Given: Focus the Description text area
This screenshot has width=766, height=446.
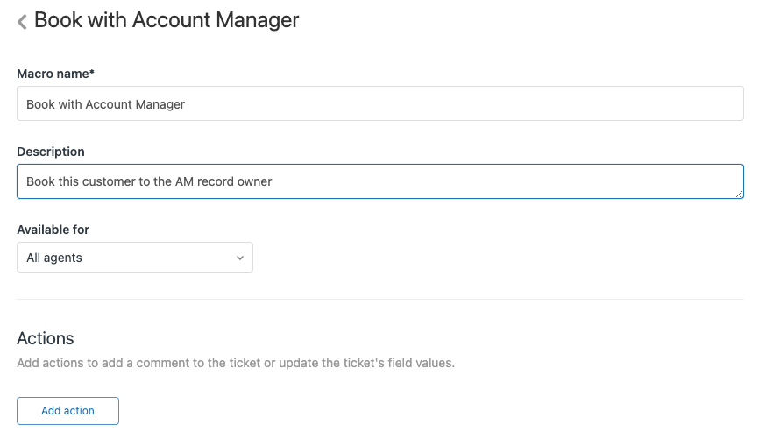Looking at the screenshot, I should point(379,181).
